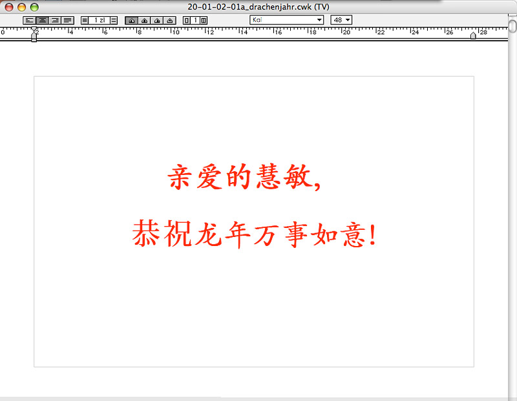Align text to the right

(x=55, y=21)
